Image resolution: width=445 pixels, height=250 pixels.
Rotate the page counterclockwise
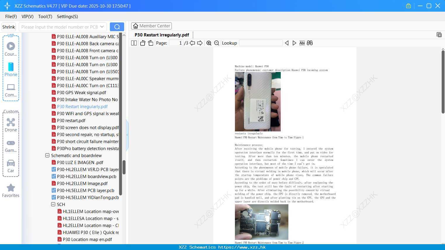pos(143,43)
